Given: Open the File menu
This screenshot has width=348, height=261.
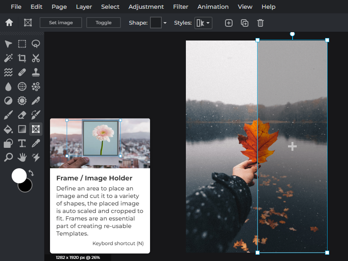Looking at the screenshot, I should point(16,7).
